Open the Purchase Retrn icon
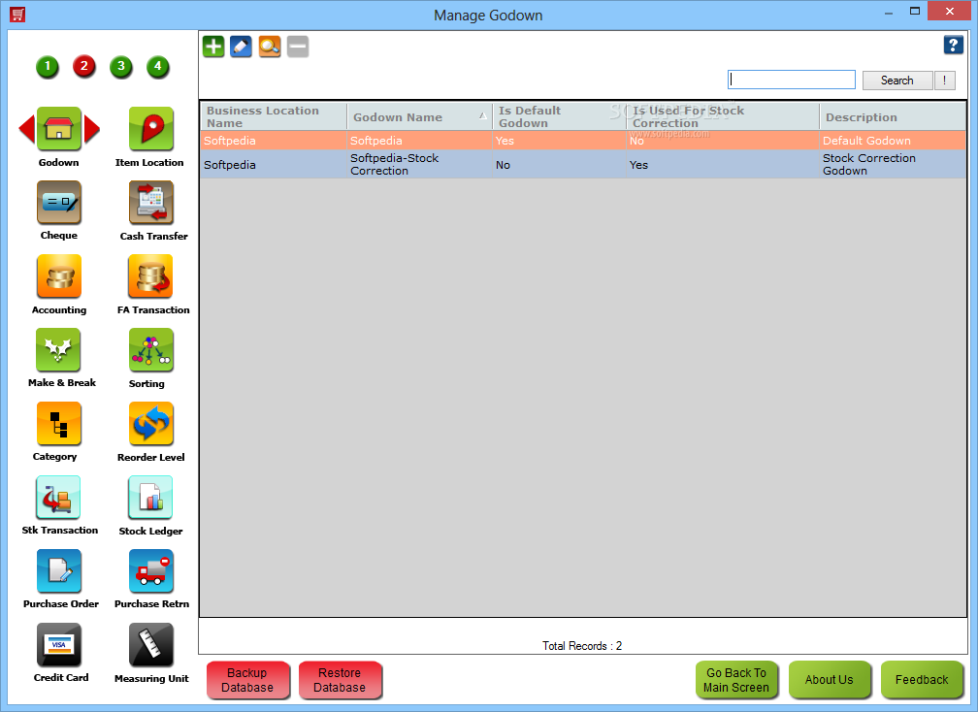 pos(151,570)
